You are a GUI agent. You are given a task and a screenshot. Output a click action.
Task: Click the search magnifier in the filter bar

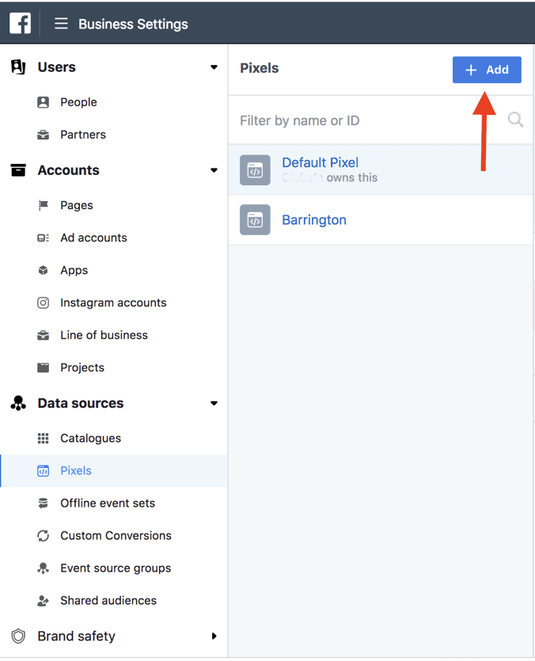[514, 119]
